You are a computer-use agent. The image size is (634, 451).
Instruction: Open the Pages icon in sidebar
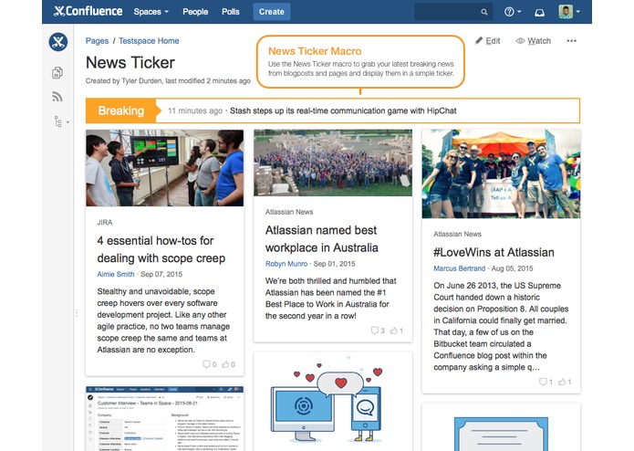tap(57, 73)
